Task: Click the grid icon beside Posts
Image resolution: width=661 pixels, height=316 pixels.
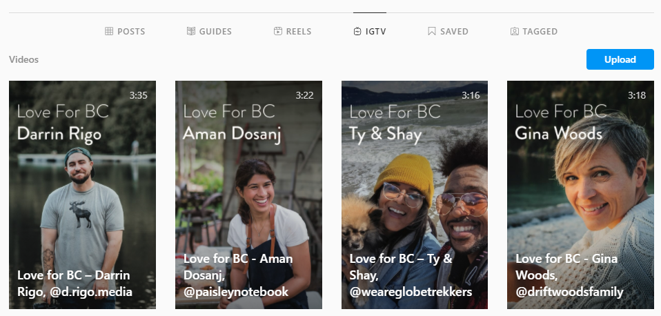Action: [x=108, y=32]
